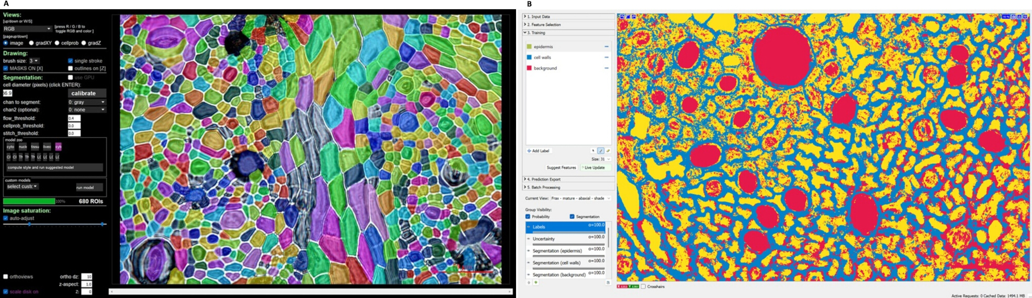The width and height of the screenshot is (1032, 298).
Task: Remove the cell walls label with its minus icon
Action: click(x=606, y=58)
